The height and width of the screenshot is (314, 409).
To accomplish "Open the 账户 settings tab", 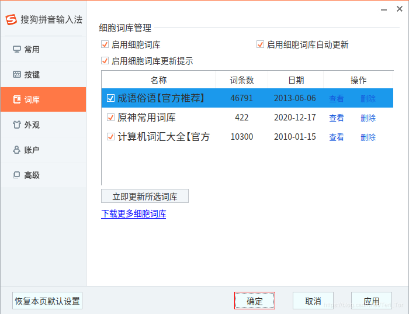I will [43, 150].
